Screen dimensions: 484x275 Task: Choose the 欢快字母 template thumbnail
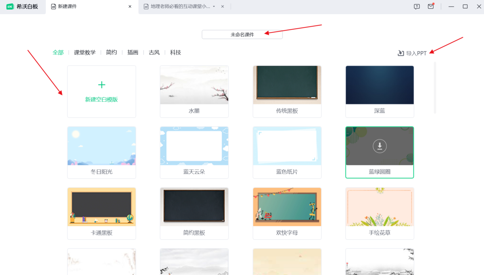click(x=287, y=207)
